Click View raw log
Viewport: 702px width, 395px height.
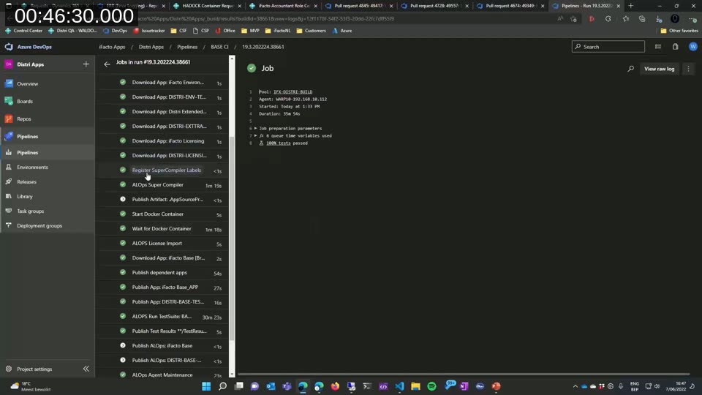659,69
